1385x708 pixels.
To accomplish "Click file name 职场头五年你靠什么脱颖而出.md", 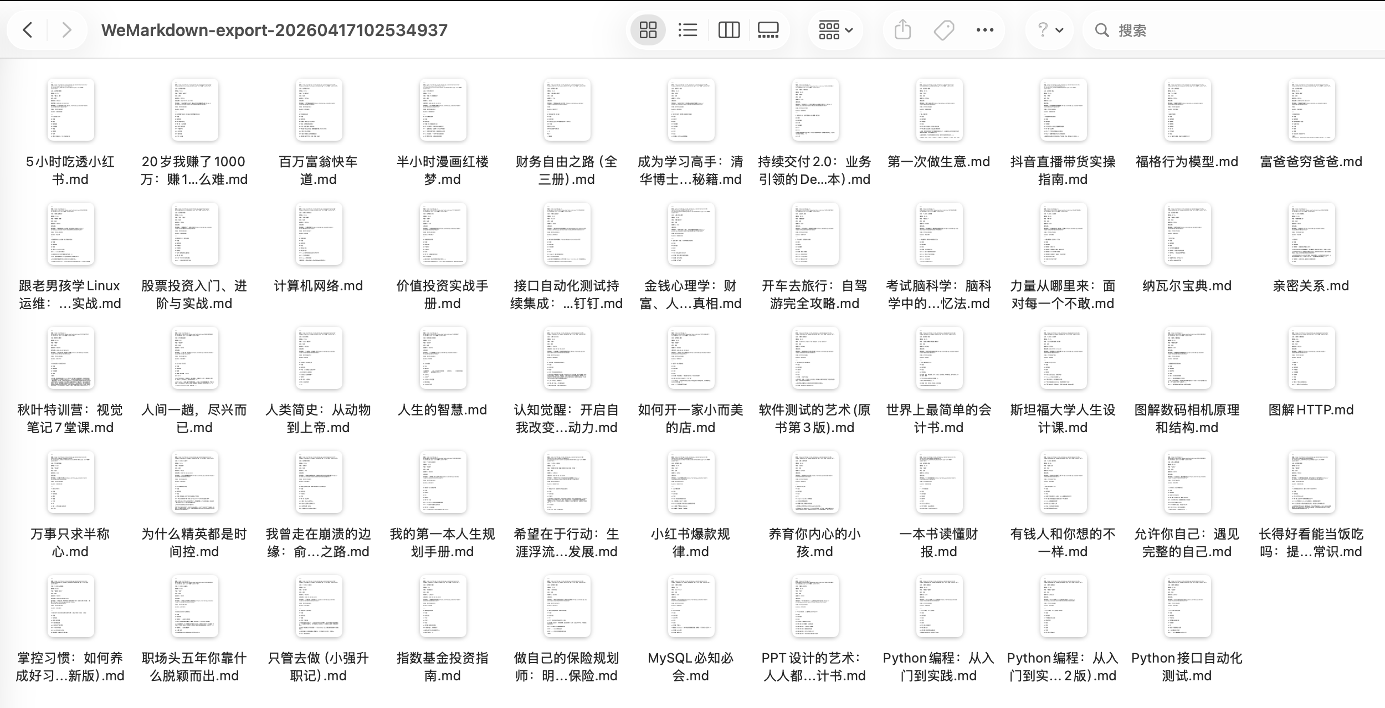I will (194, 667).
